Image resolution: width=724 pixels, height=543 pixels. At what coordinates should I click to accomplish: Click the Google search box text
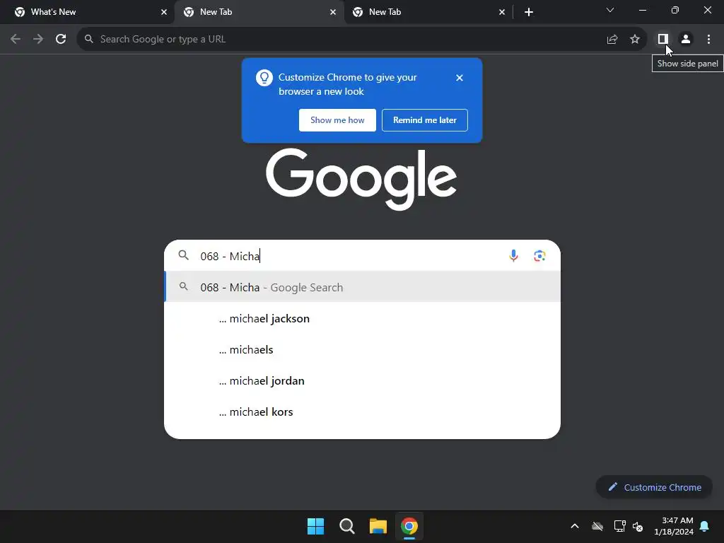[230, 256]
